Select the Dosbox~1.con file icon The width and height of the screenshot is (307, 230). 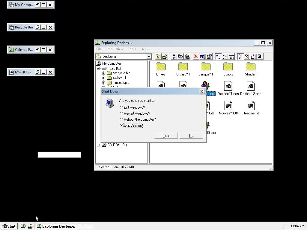228,86
